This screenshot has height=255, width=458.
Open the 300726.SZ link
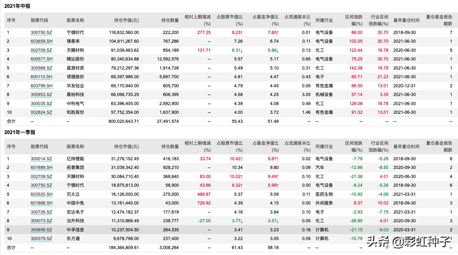point(41,212)
